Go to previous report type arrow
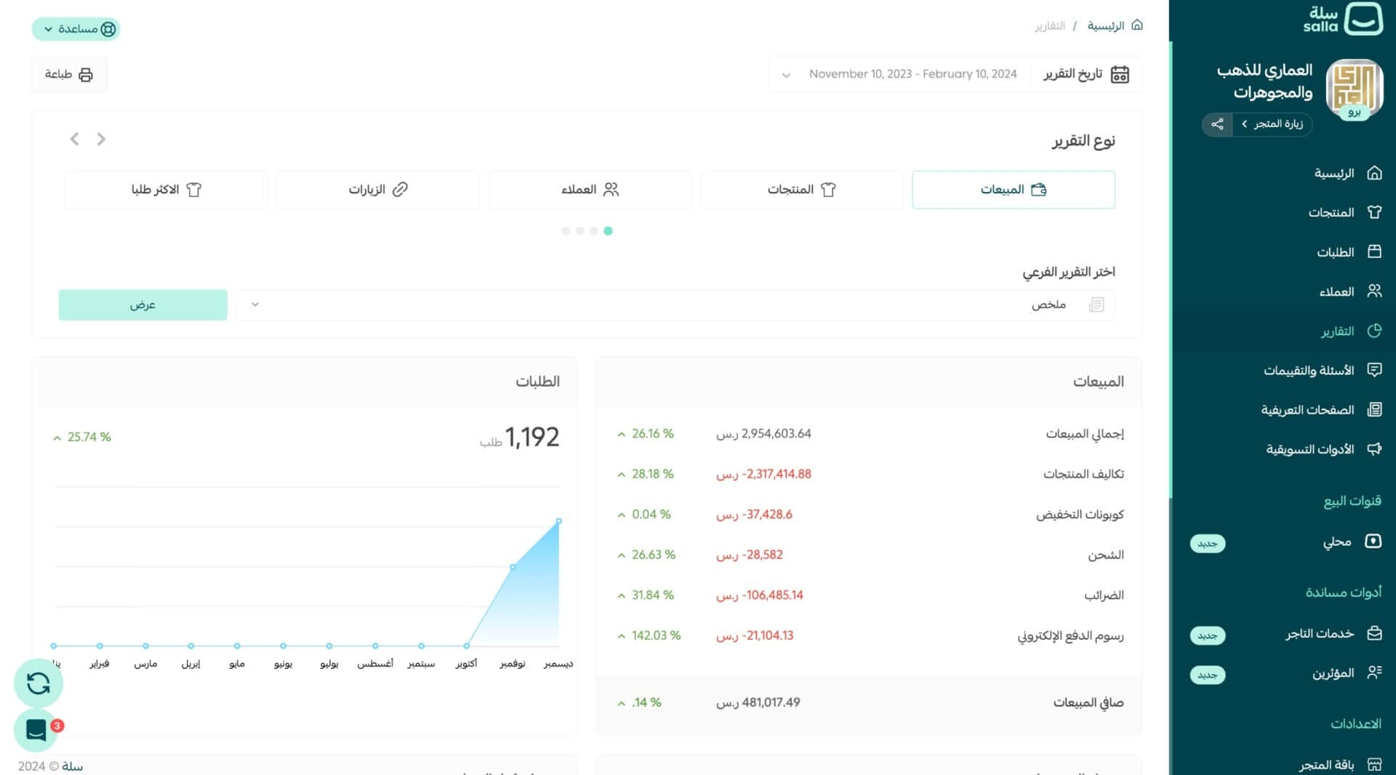 [x=101, y=139]
